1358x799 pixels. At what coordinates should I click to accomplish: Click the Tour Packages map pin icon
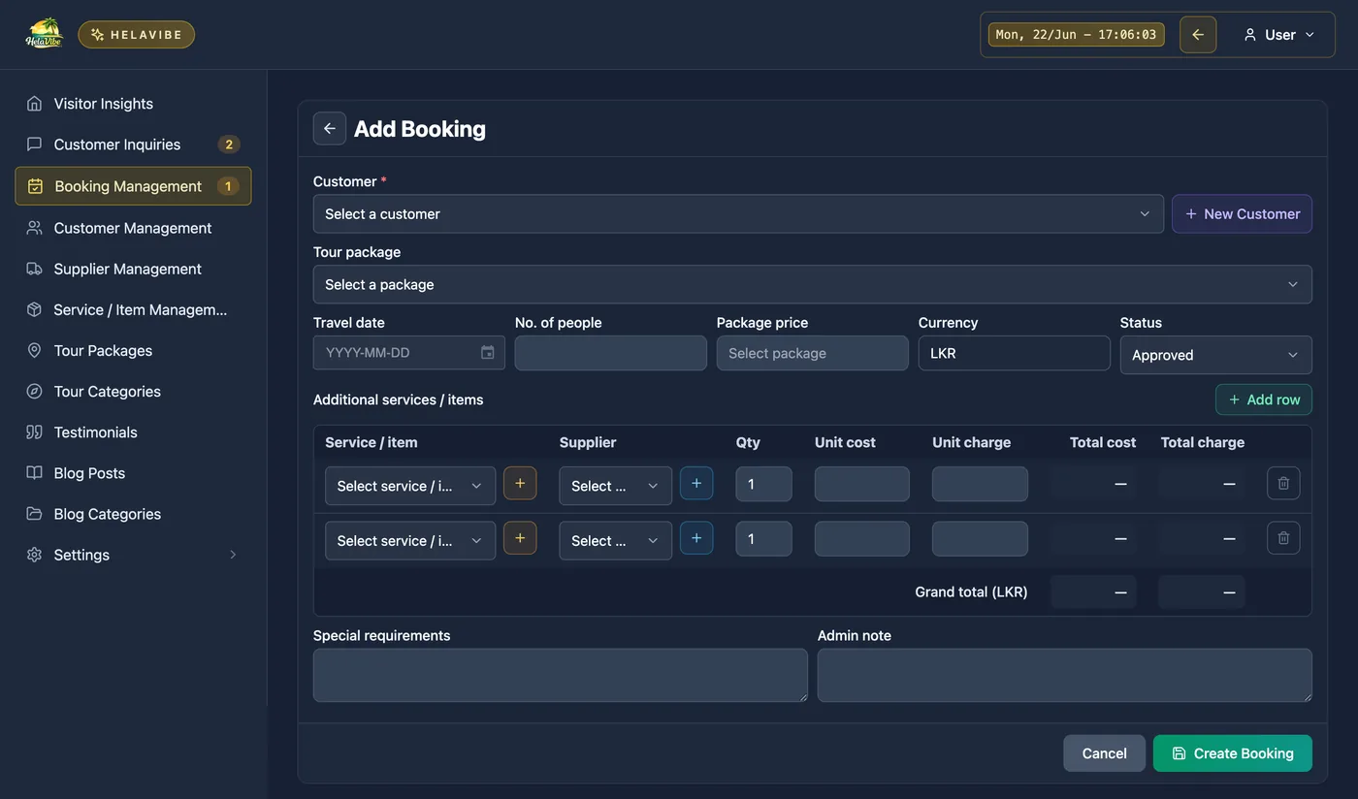(34, 350)
